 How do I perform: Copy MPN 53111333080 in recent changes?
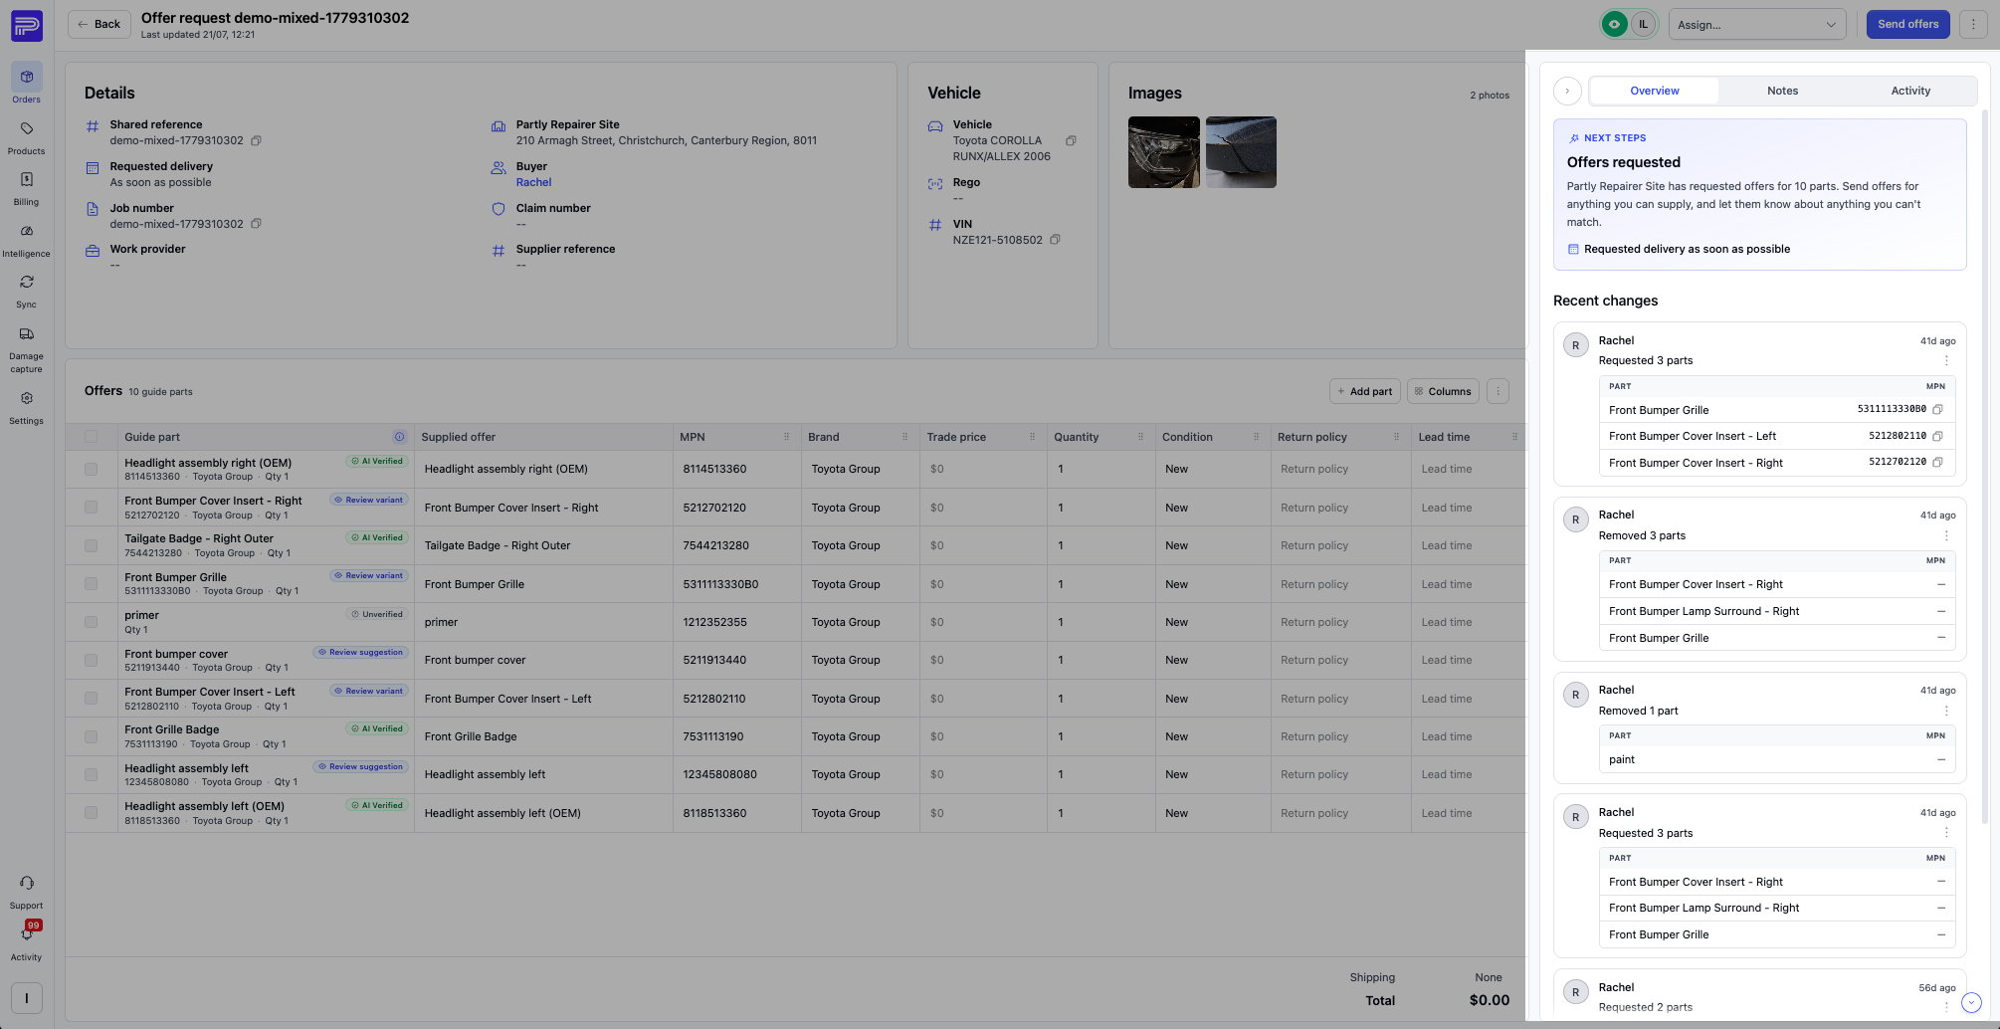pos(1937,409)
